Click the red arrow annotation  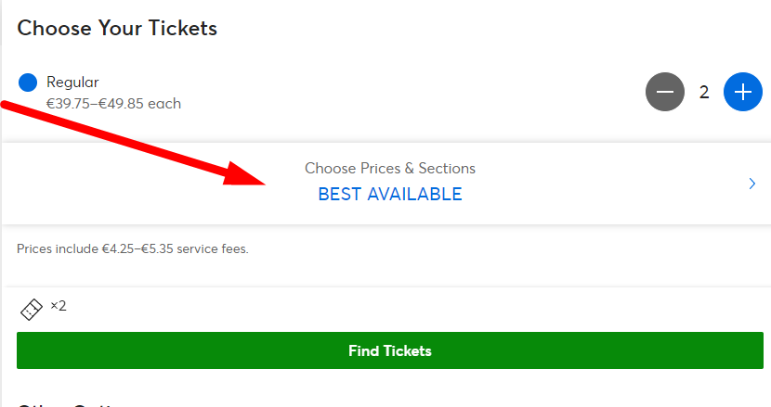pos(133,143)
